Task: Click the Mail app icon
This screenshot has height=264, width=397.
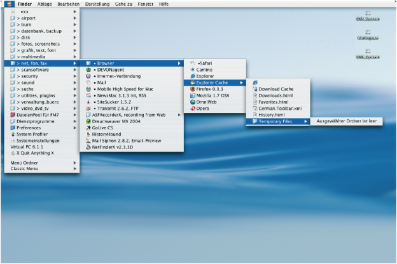Action: [88, 82]
